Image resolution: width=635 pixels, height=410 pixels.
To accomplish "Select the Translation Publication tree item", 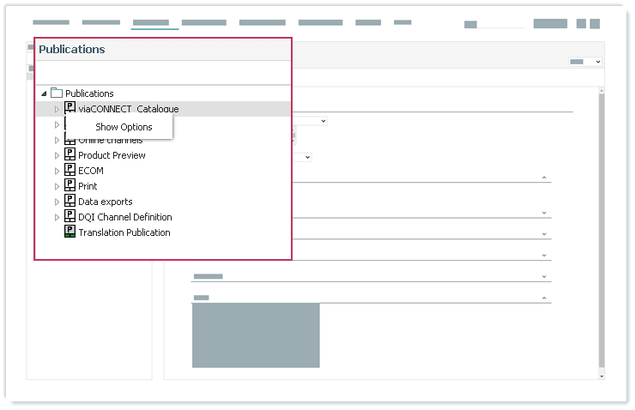I will [x=124, y=232].
